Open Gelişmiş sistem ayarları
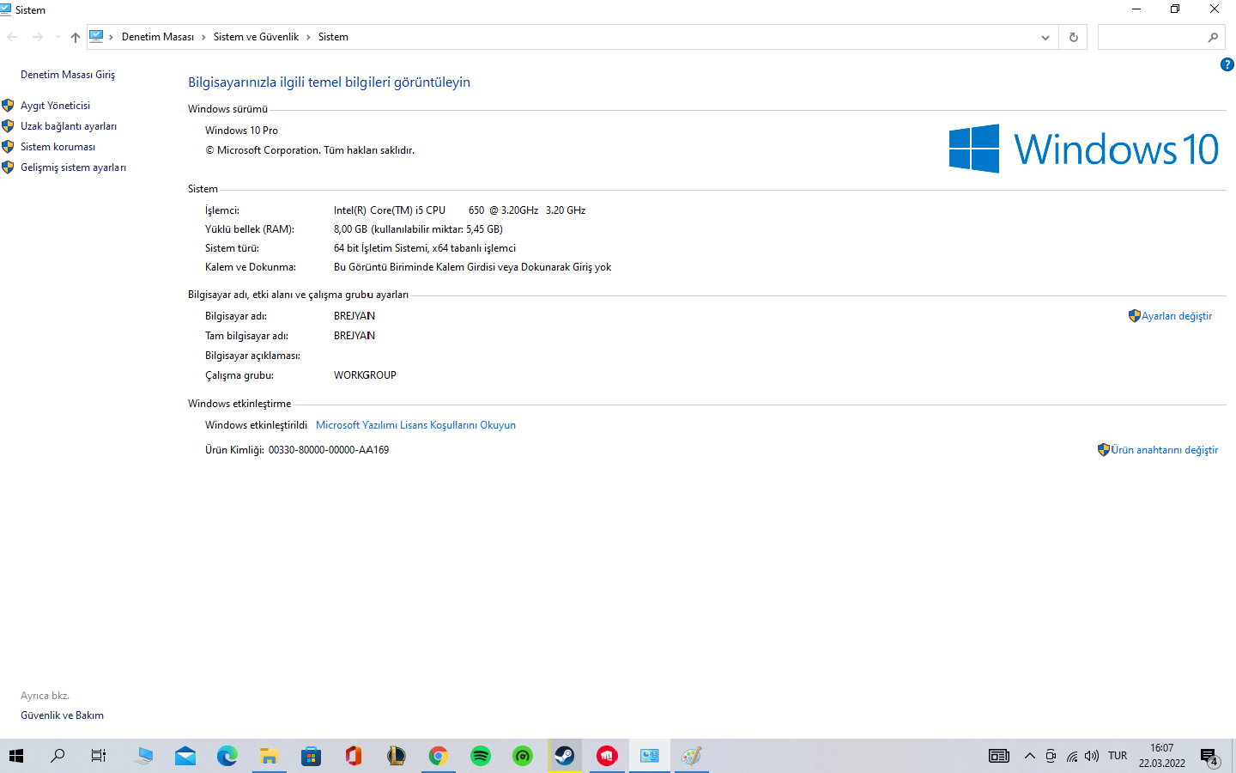The height and width of the screenshot is (773, 1236). (x=73, y=167)
